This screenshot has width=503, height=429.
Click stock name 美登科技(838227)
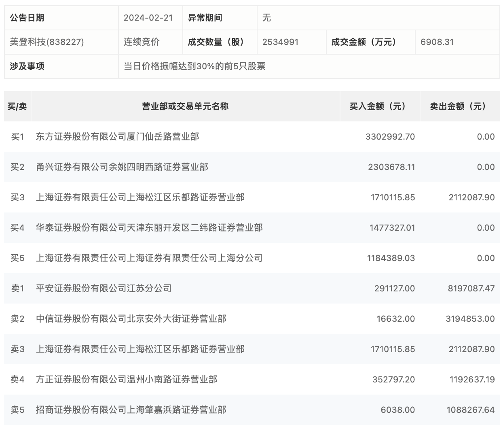(47, 42)
